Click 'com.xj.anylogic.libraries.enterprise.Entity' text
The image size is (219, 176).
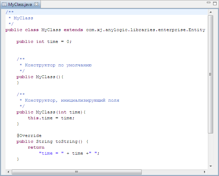pos(146,30)
